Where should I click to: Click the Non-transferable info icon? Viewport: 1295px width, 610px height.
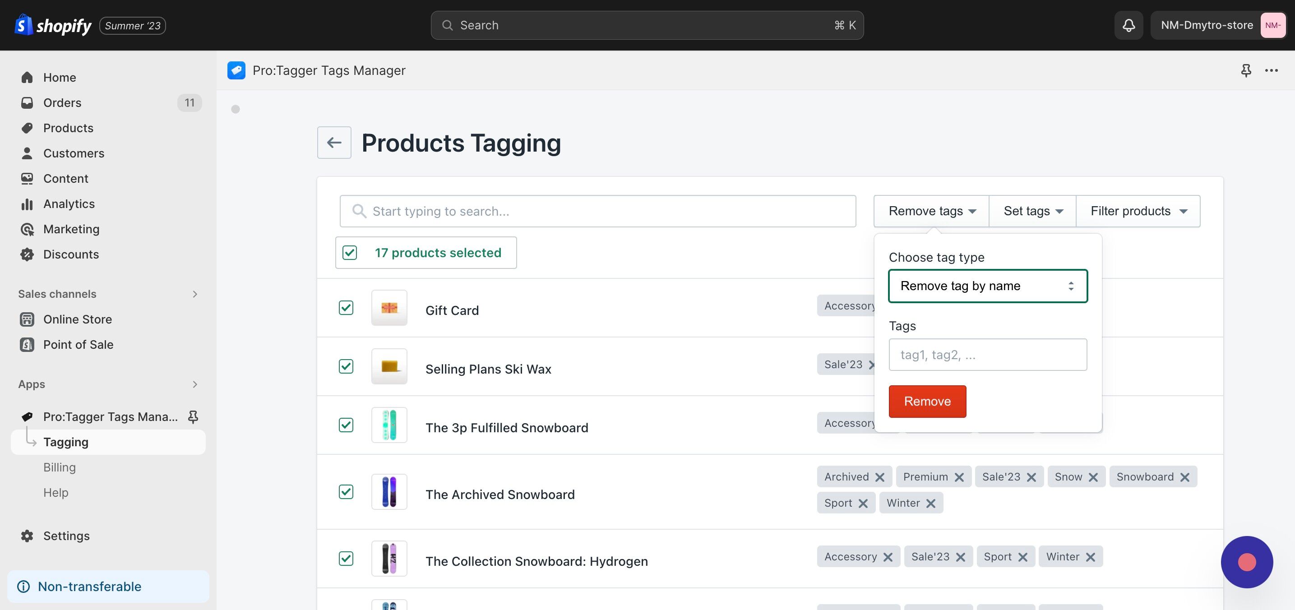pos(23,587)
